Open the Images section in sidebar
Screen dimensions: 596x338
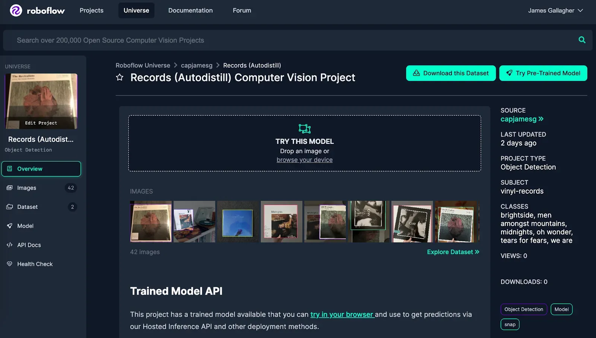click(41, 188)
